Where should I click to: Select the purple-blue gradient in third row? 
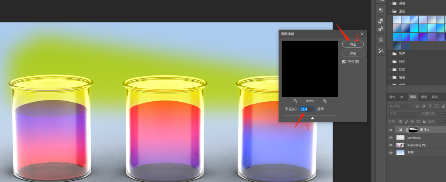(x=423, y=37)
